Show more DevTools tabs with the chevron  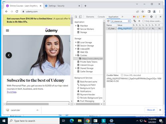coord(123,17)
